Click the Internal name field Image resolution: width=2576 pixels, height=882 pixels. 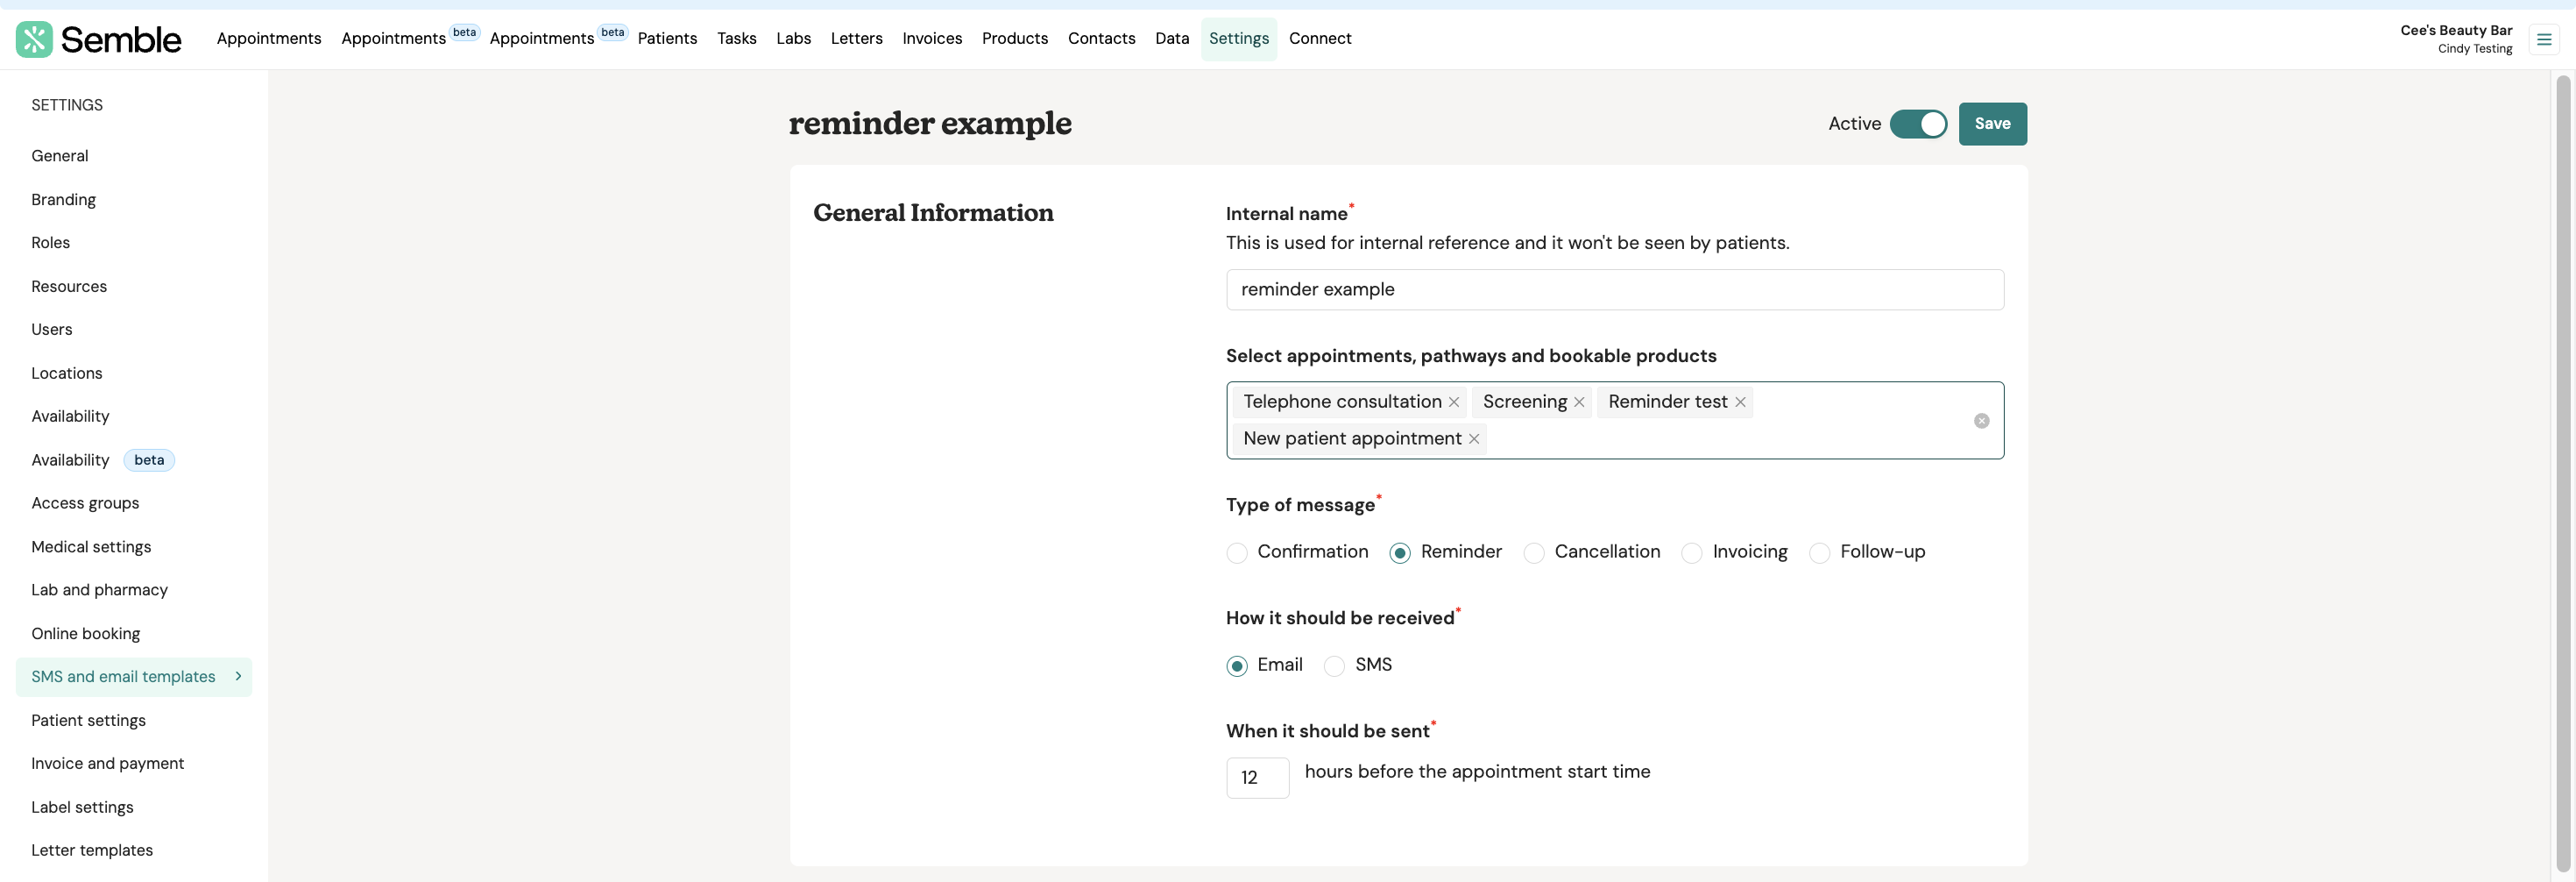[1615, 290]
